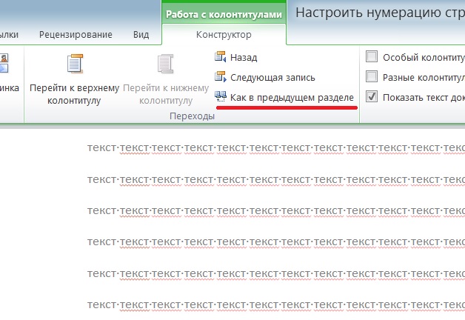Click the Назад text button
Viewport: 465px width, 320px height.
(x=244, y=57)
